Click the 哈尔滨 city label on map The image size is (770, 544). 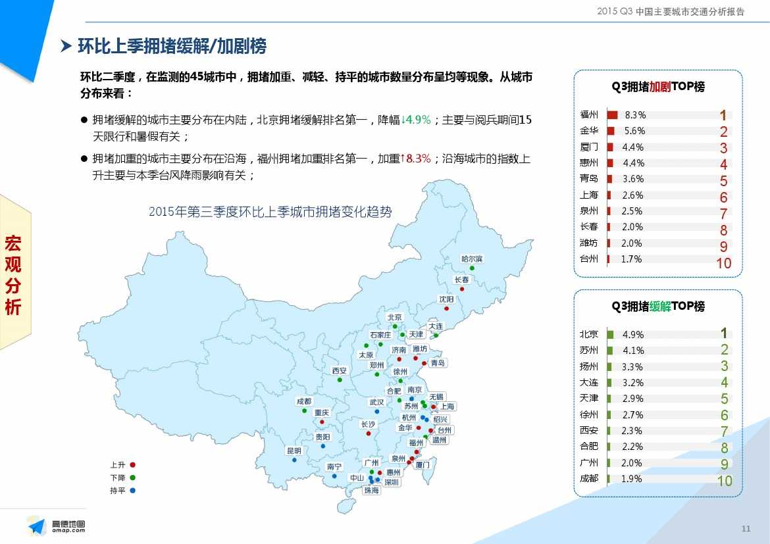click(x=472, y=259)
